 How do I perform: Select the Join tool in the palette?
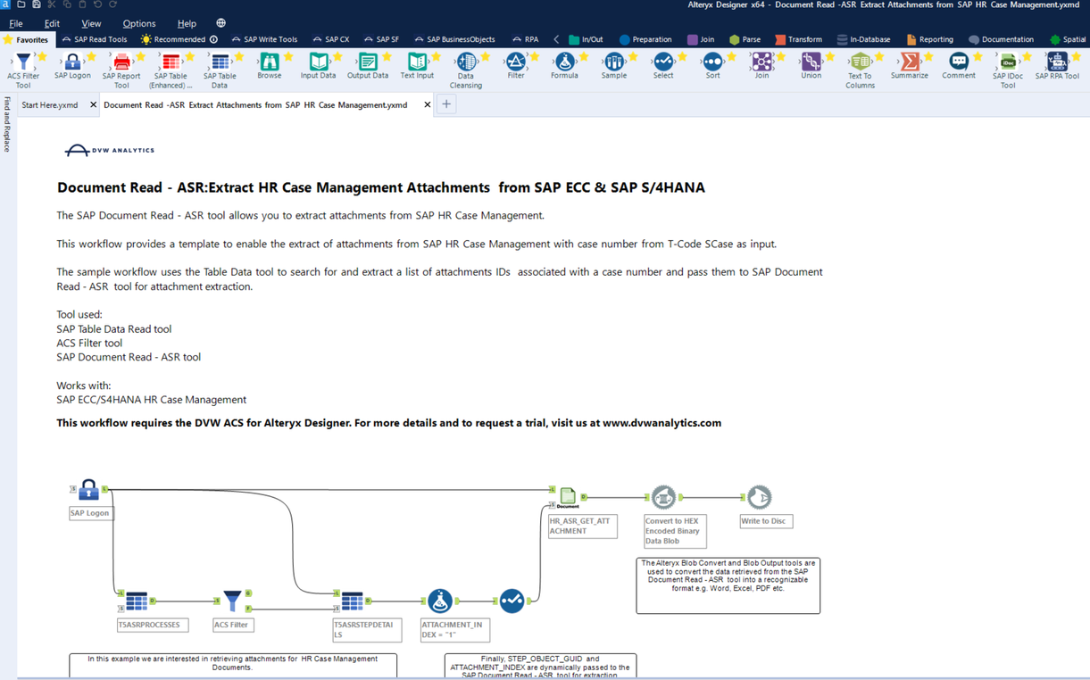(x=761, y=62)
